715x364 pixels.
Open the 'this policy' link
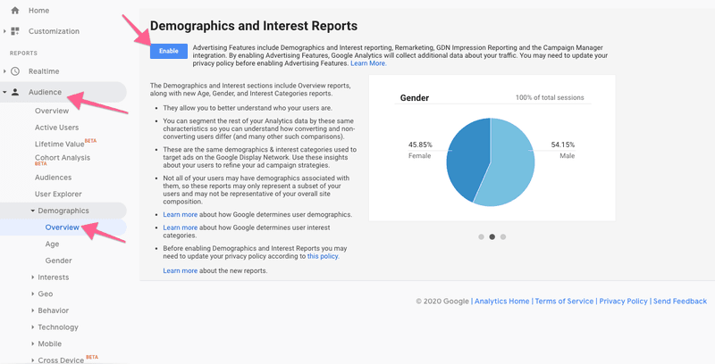324,256
